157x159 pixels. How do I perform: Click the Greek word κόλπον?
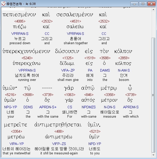[123, 51]
